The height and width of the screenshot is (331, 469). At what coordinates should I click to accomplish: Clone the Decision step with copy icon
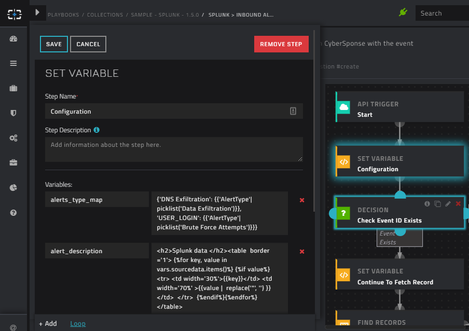point(437,204)
